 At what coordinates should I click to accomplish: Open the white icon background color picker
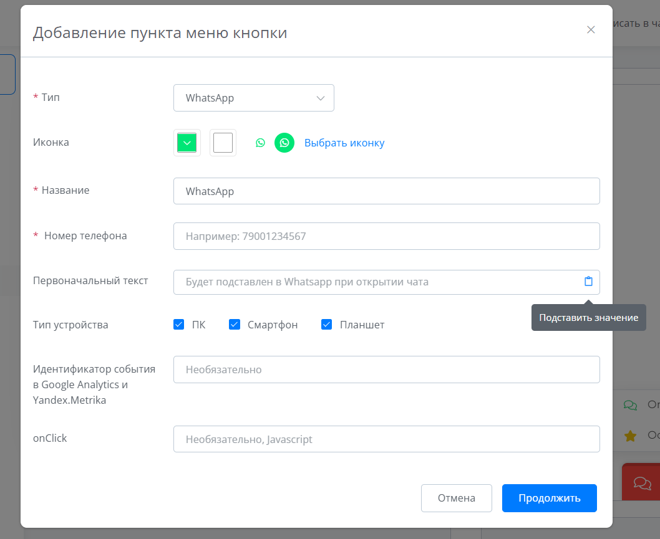click(223, 143)
